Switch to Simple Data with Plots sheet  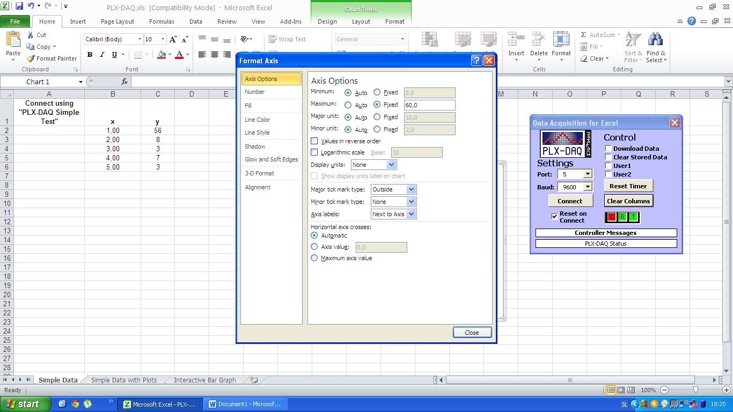pos(124,380)
